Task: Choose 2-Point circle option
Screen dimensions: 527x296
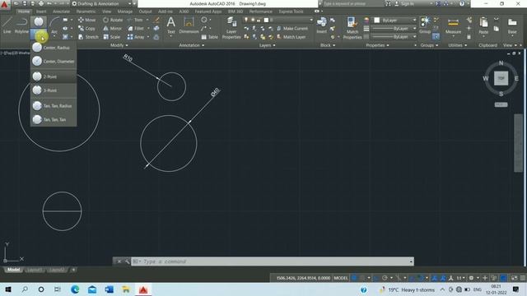Action: click(54, 76)
